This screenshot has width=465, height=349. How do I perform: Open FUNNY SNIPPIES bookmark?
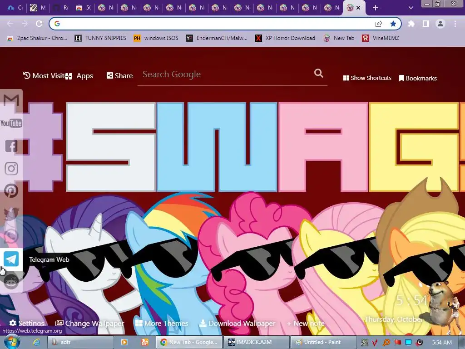(x=100, y=38)
